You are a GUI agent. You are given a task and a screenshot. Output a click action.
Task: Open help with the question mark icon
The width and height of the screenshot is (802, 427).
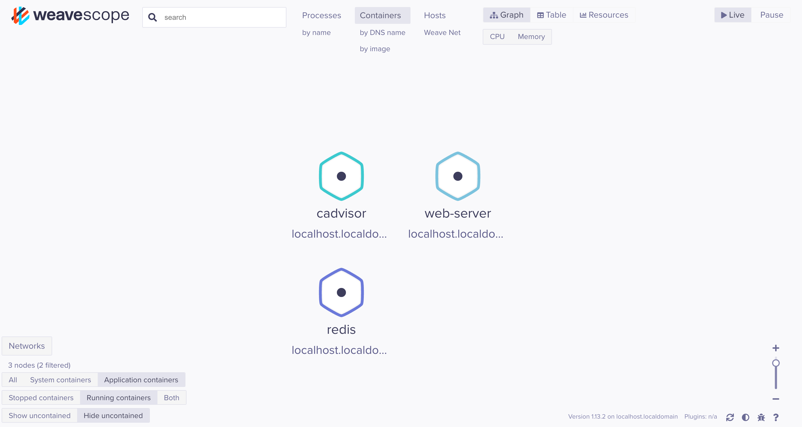tap(776, 417)
